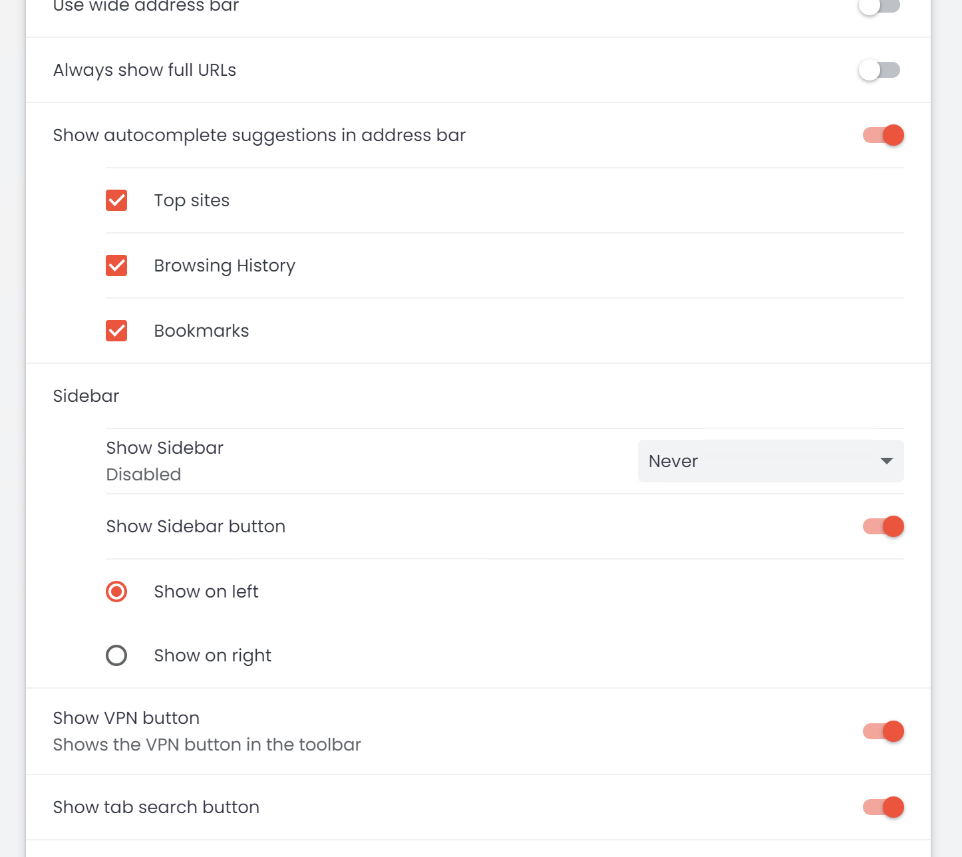Uncheck the Browsing History checkbox
This screenshot has height=857, width=962.
click(x=116, y=265)
